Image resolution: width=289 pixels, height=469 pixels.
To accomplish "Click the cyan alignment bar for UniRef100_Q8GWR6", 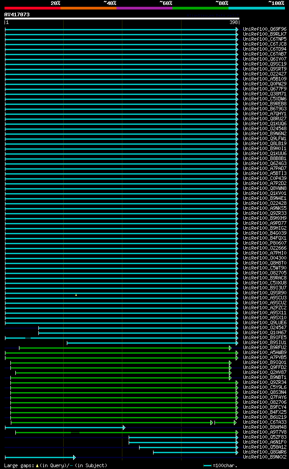I will point(196,453).
